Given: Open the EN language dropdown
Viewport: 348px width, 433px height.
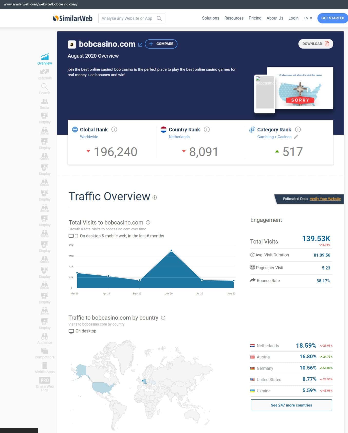Looking at the screenshot, I should [308, 18].
